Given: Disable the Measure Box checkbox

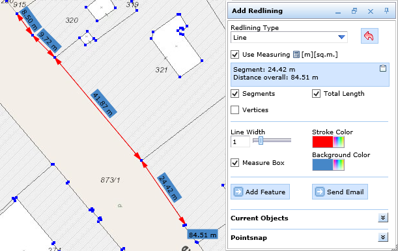Looking at the screenshot, I should coord(235,162).
